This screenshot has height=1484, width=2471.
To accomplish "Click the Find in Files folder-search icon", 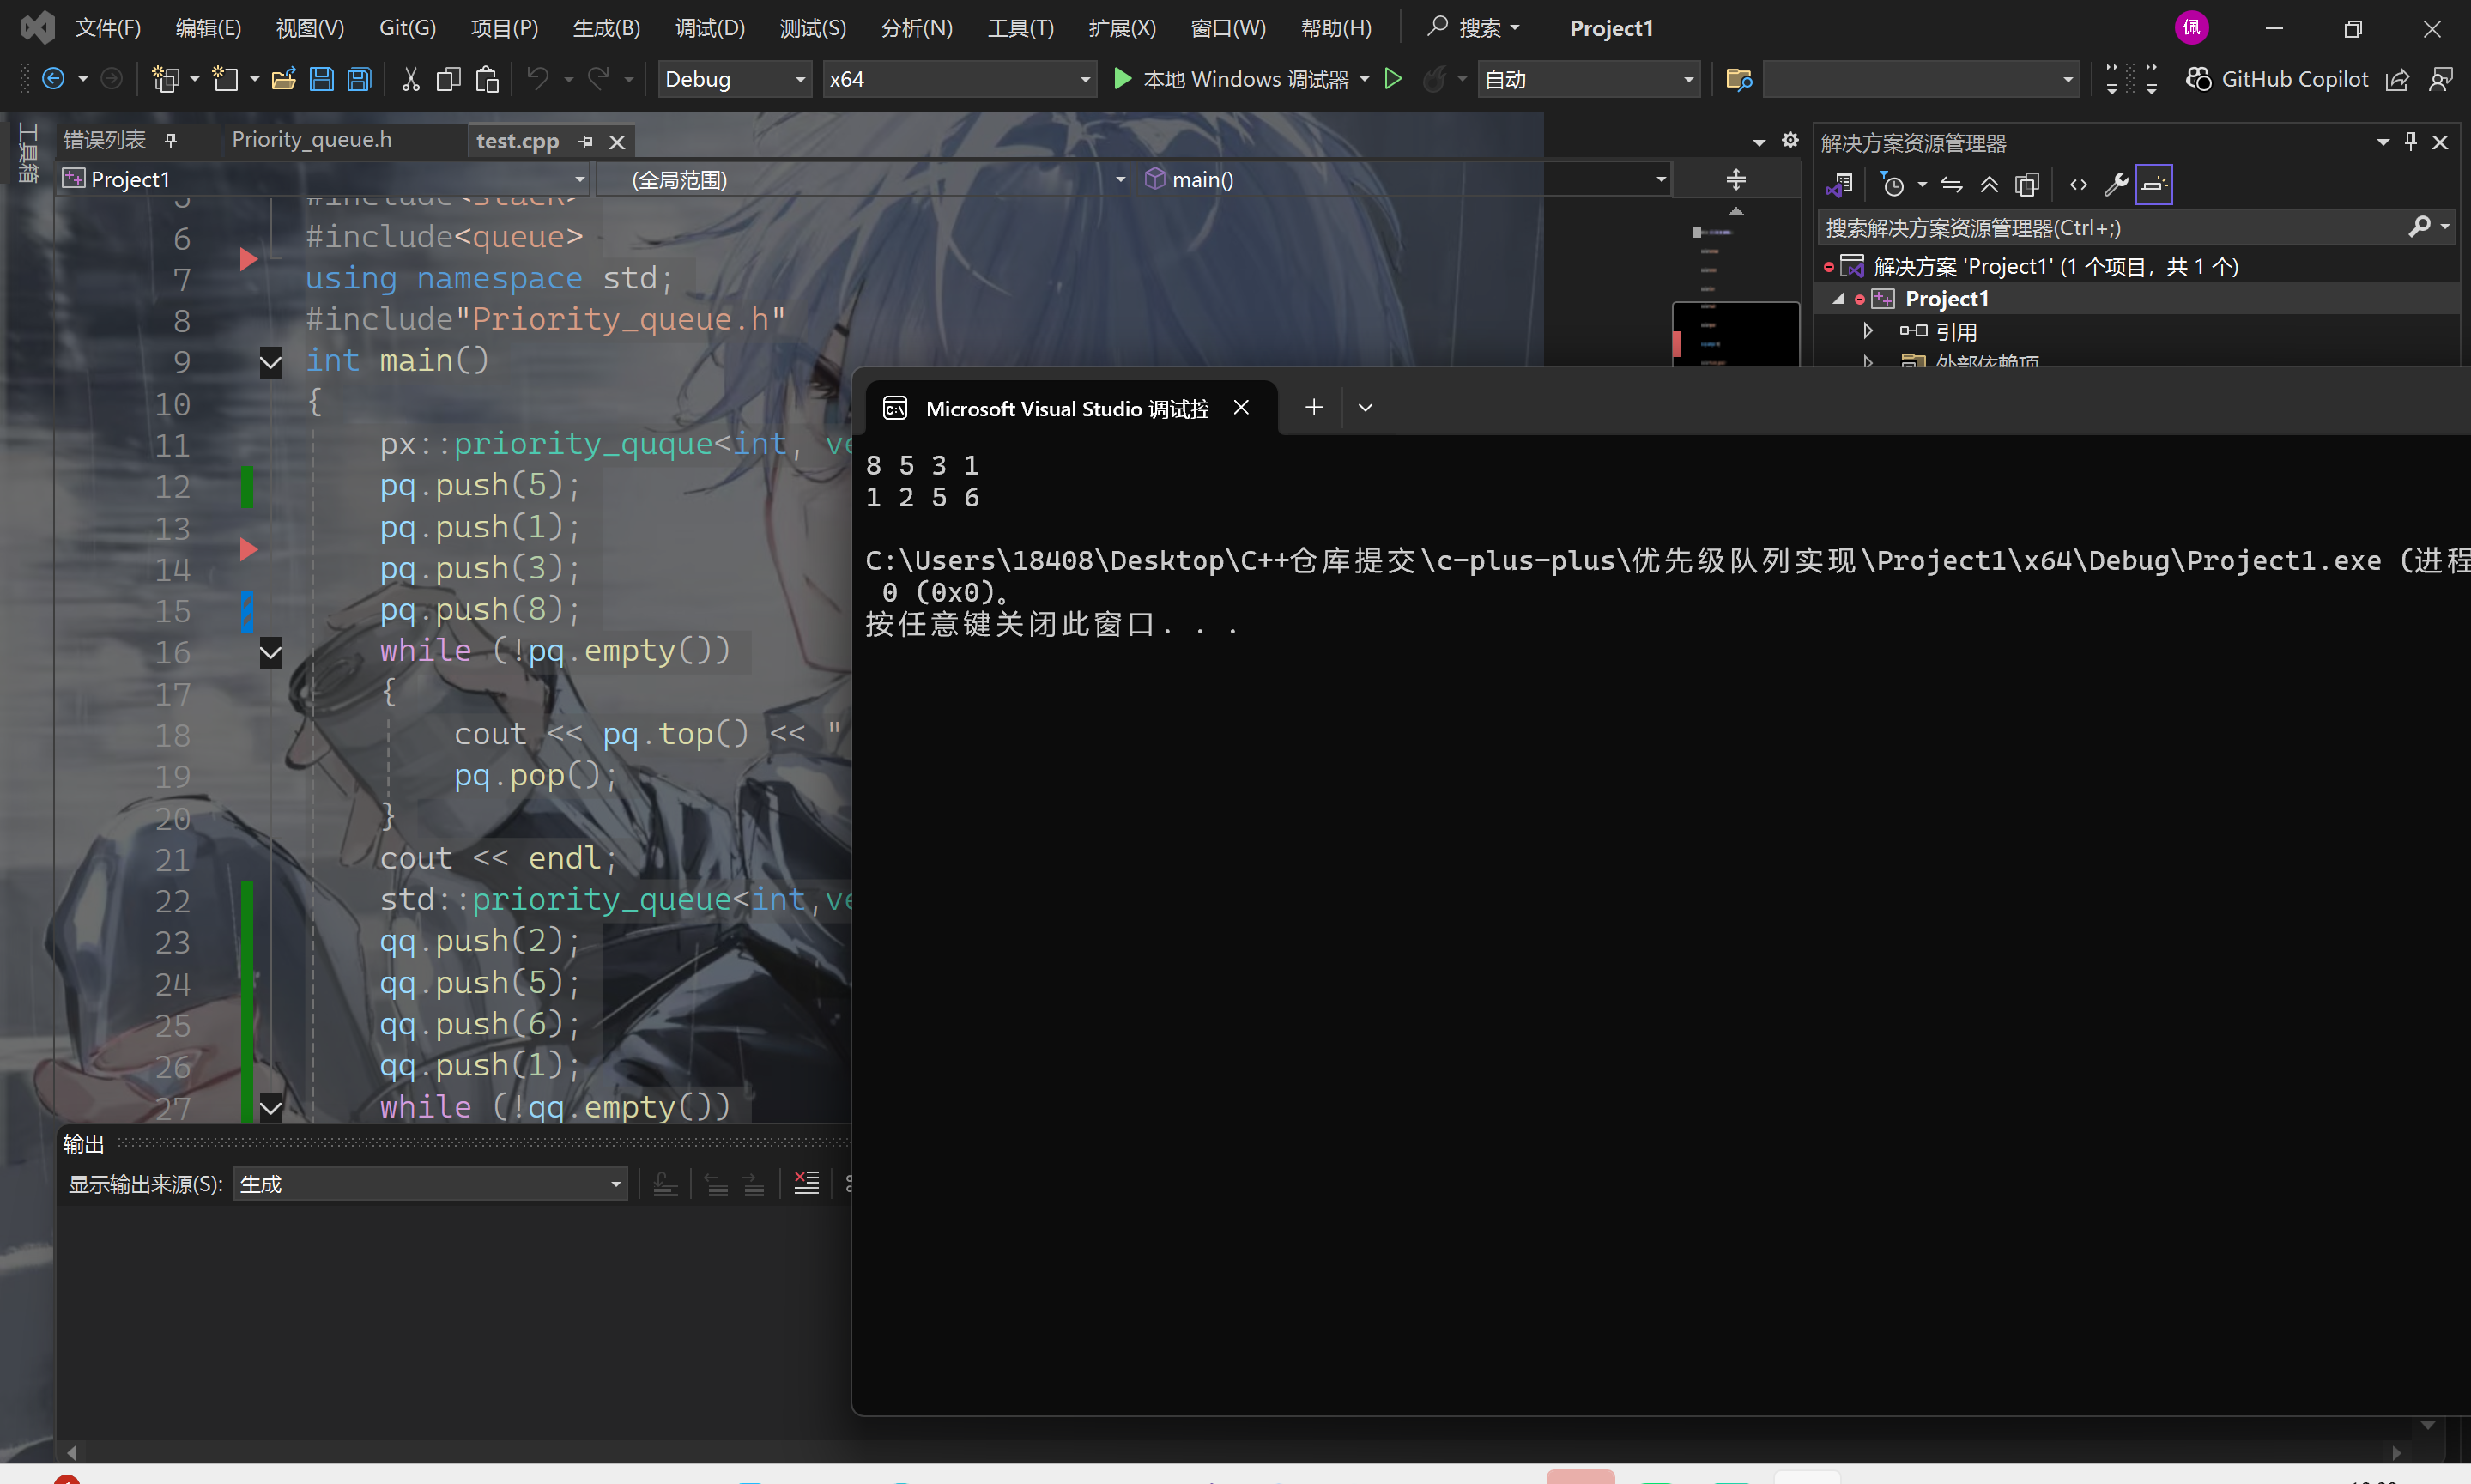I will [x=1739, y=78].
